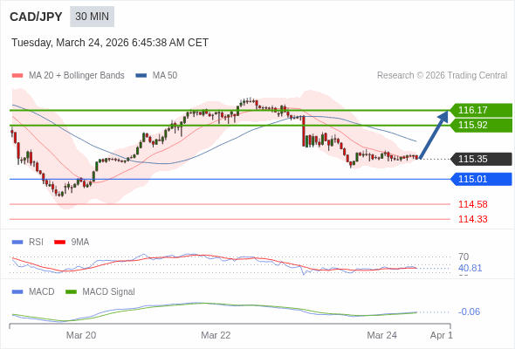Click the MA 50 blue legend swatch
Viewport: 515px width, 349px height.
tap(141, 76)
